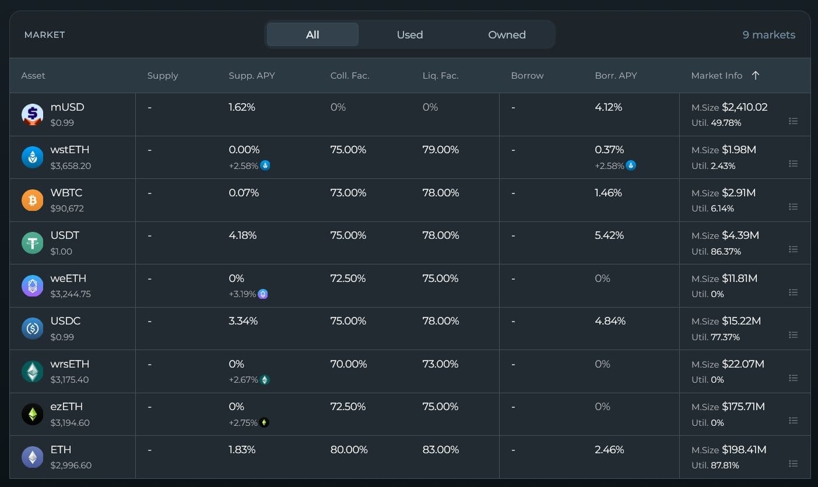
Task: Click the Asset column header
Action: (x=33, y=75)
